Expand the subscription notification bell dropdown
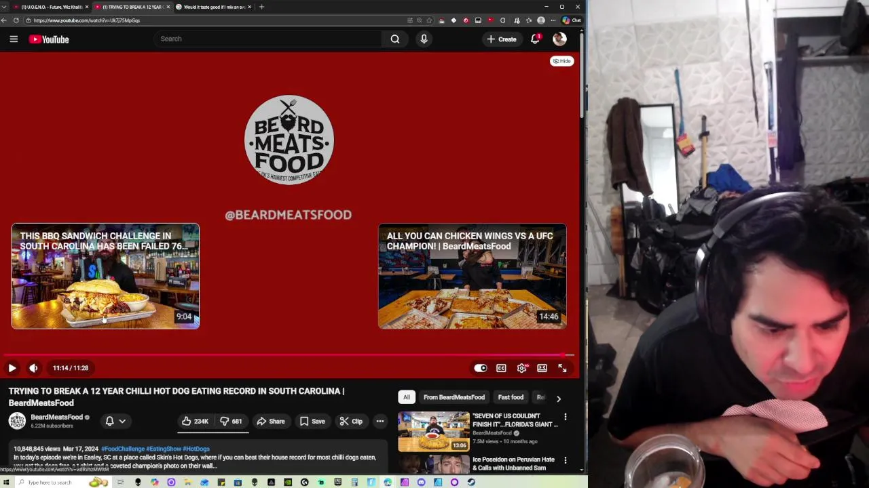Viewport: 869px width, 488px height. [x=115, y=421]
